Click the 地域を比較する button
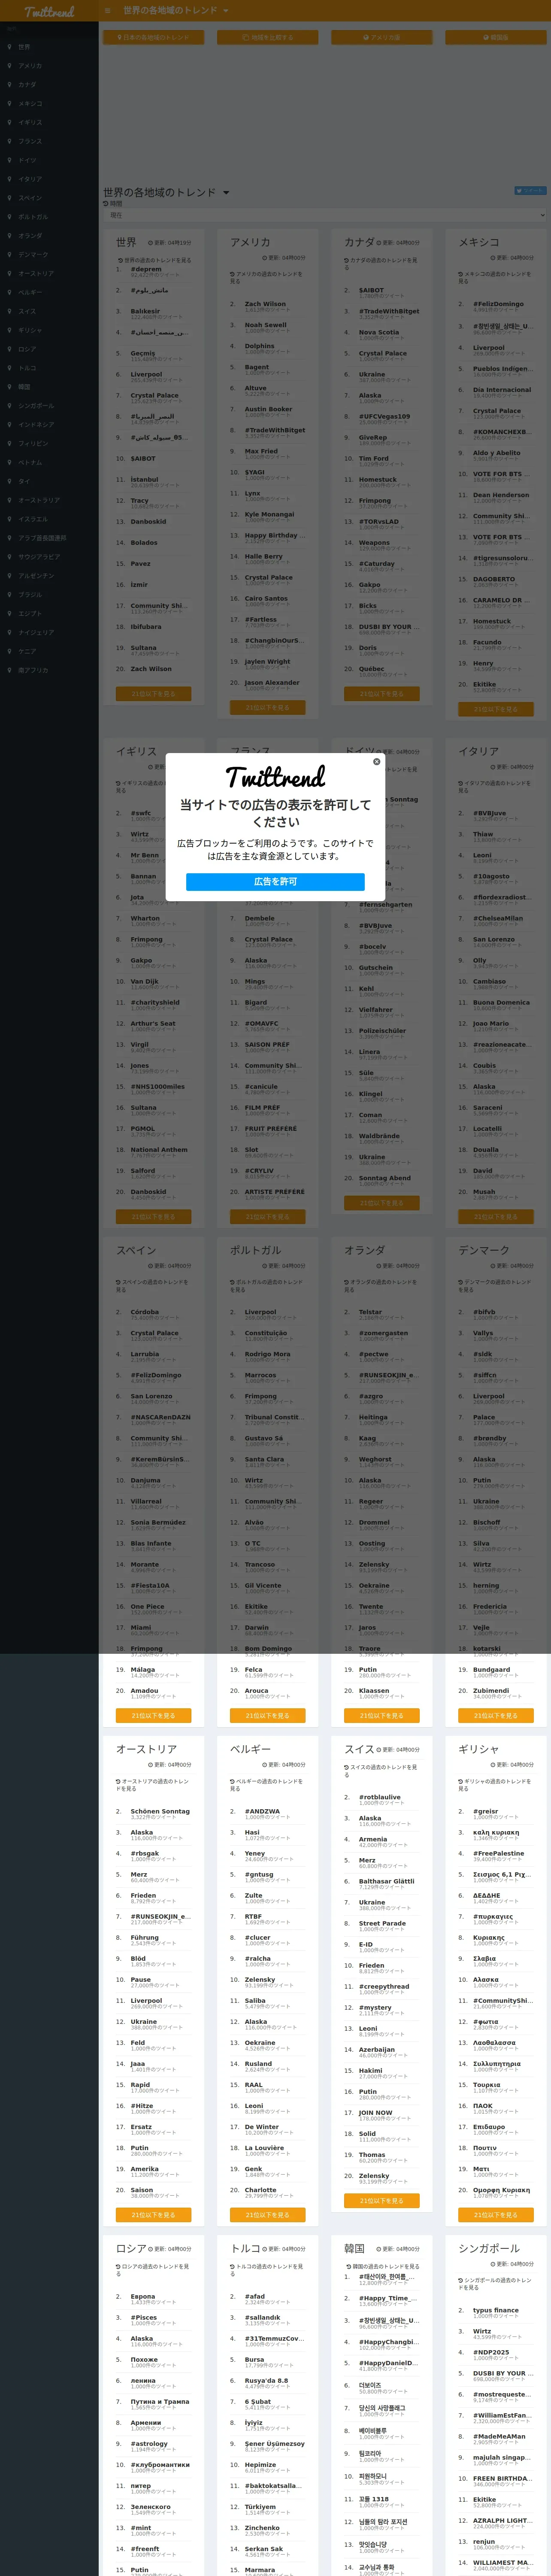This screenshot has height=2576, width=551. coord(268,37)
